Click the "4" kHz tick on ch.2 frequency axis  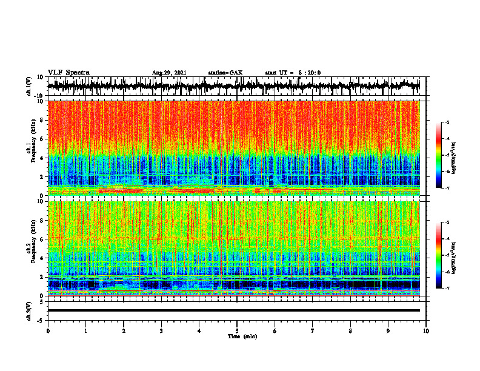point(42,258)
